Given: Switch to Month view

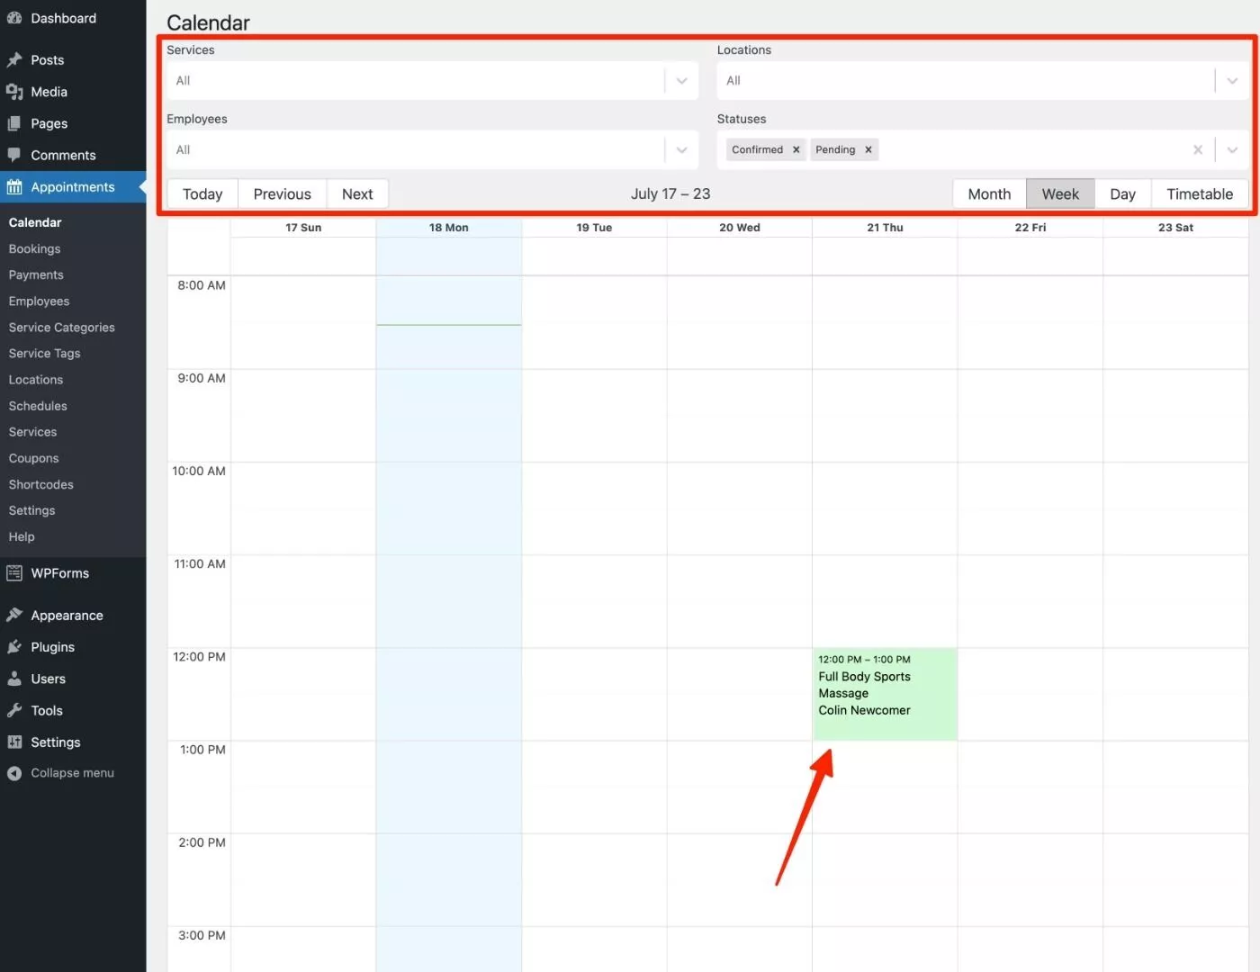Looking at the screenshot, I should (989, 194).
